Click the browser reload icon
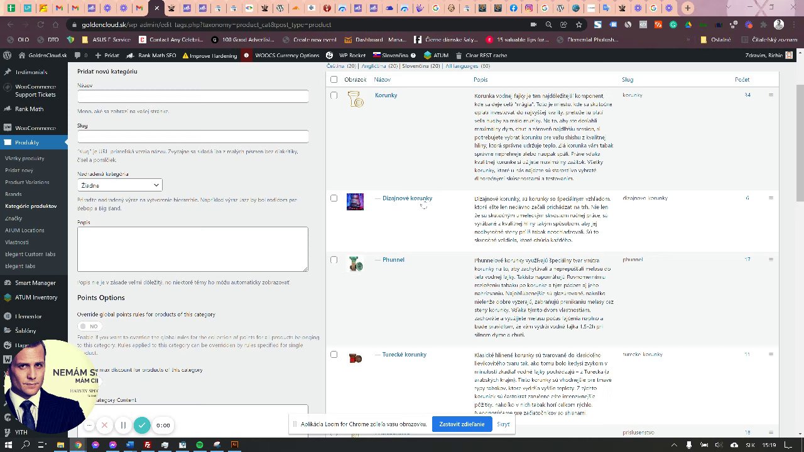The image size is (804, 452). (x=40, y=24)
